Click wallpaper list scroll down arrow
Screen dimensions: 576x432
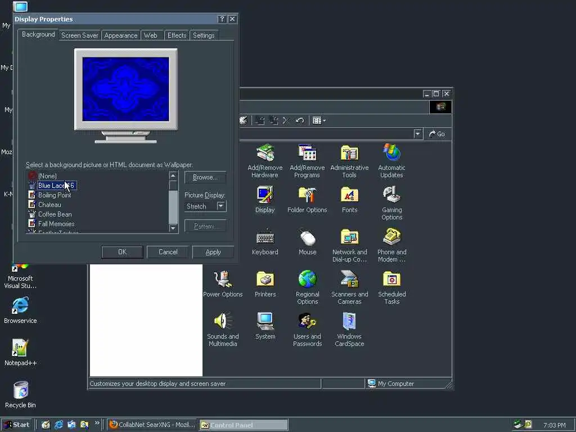pyautogui.click(x=173, y=228)
